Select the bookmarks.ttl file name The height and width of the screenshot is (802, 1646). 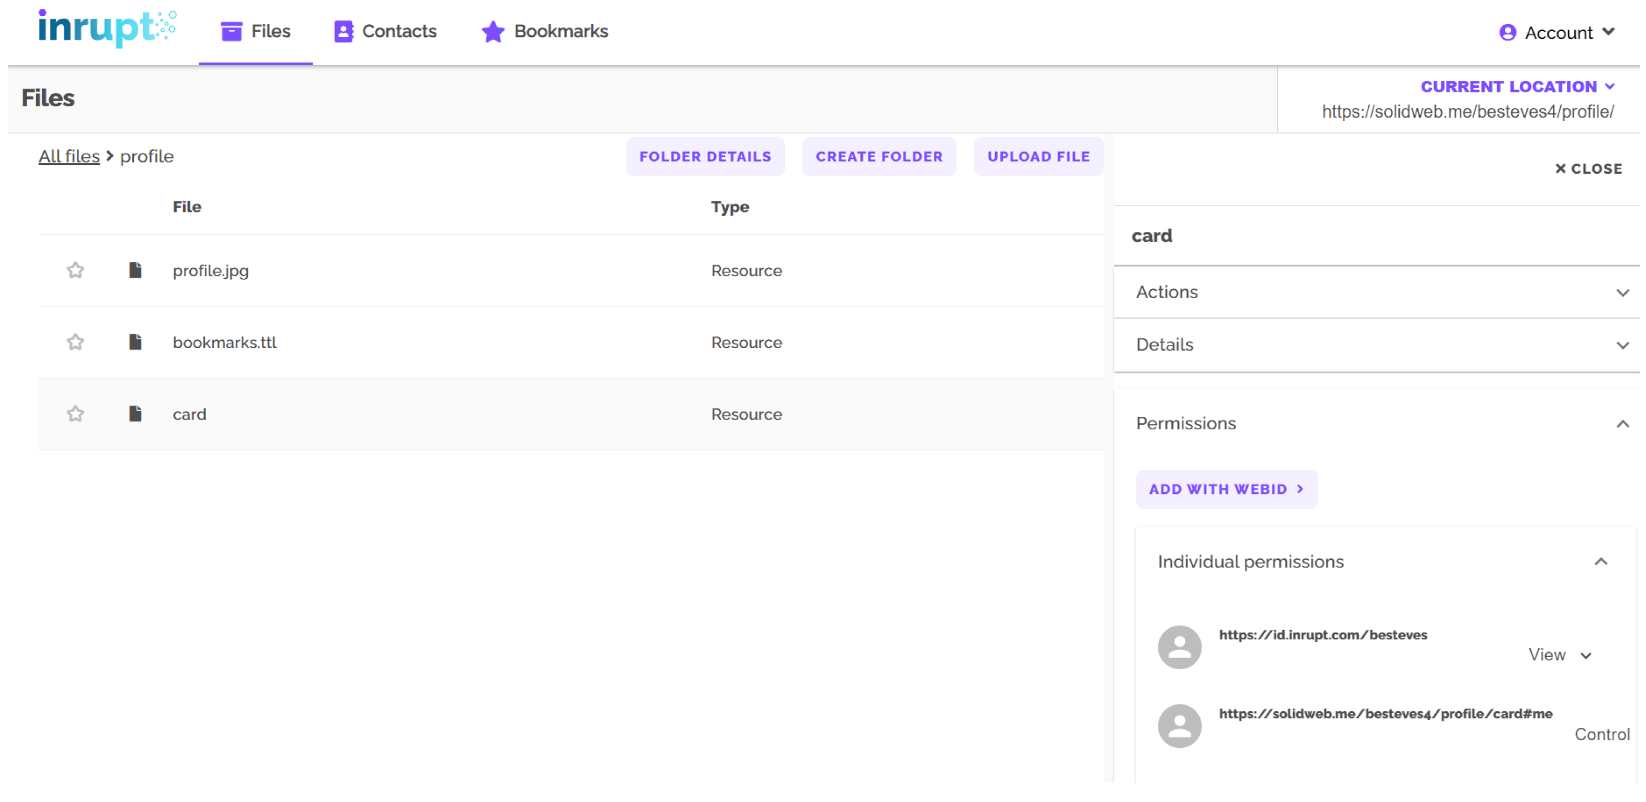click(x=224, y=342)
